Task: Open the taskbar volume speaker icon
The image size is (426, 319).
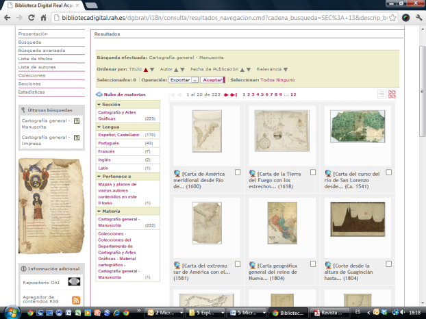Action: pos(403,312)
